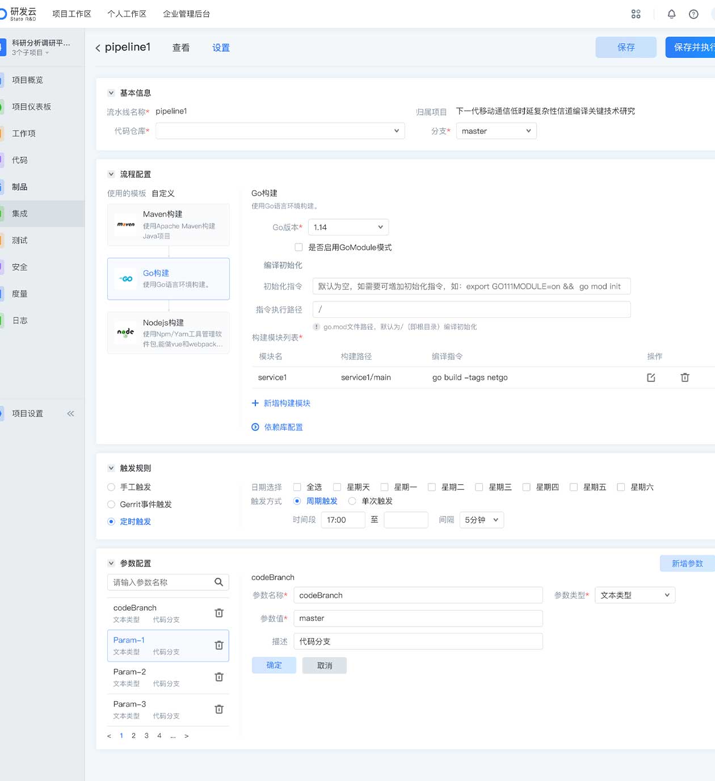Click the edit icon for service1 module

(x=651, y=377)
